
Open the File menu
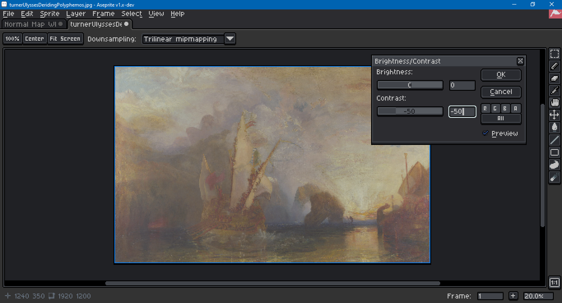point(8,14)
